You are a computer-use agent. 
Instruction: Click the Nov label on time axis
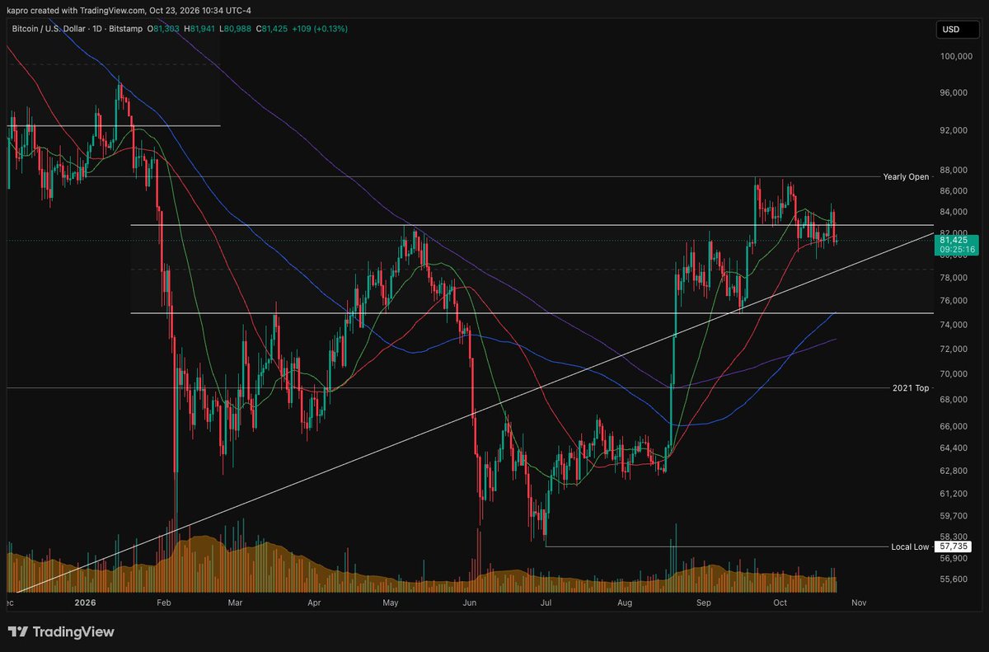coord(859,603)
